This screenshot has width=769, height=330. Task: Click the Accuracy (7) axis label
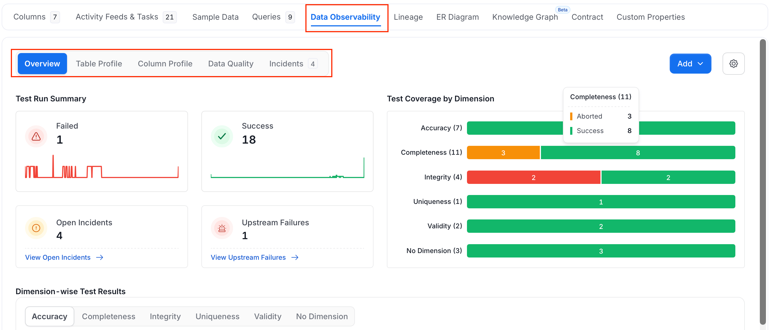(441, 128)
